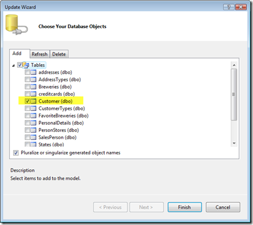
Task: Select the PersonStores (dbo) row text
Action: [x=59, y=130]
